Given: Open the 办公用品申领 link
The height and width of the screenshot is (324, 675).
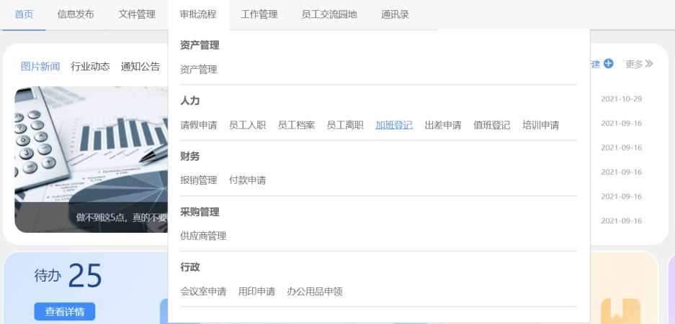Looking at the screenshot, I should coord(314,292).
